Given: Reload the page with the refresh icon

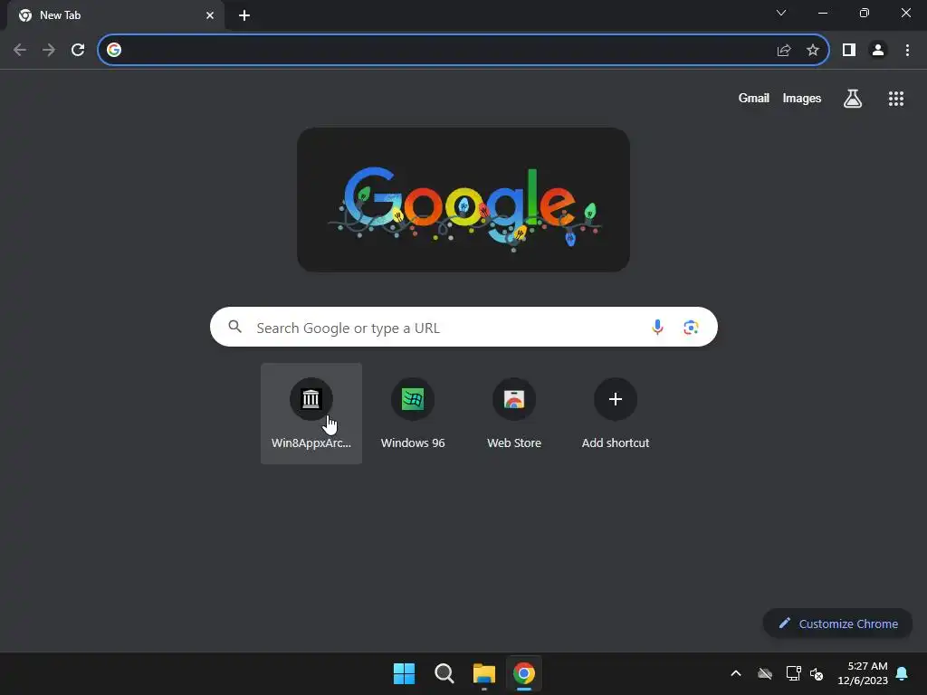Looking at the screenshot, I should click(78, 51).
